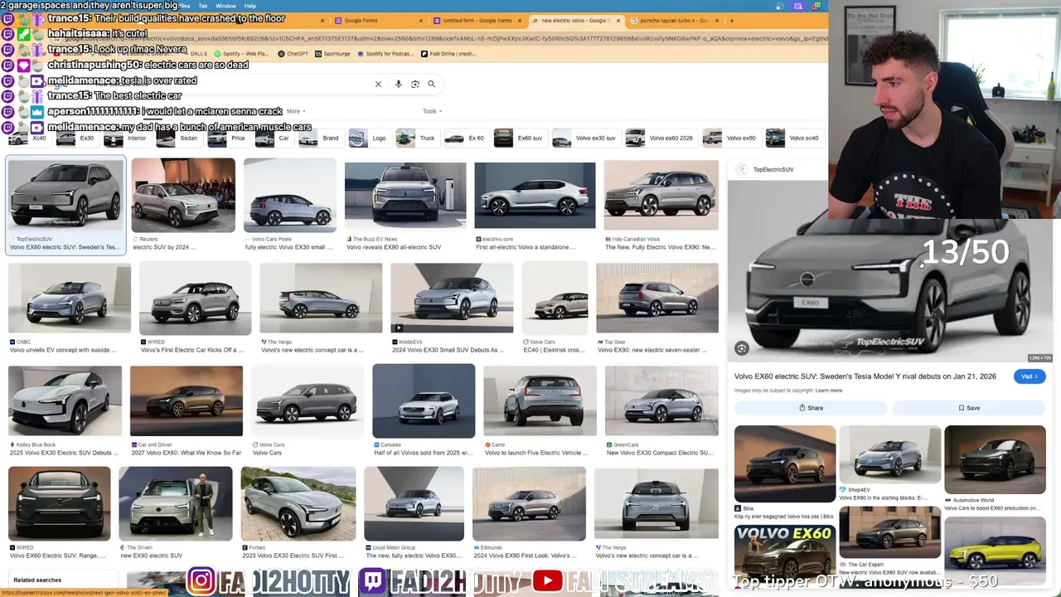Image resolution: width=1061 pixels, height=597 pixels.
Task: Open the Tab menu in menu bar
Action: pyautogui.click(x=203, y=6)
